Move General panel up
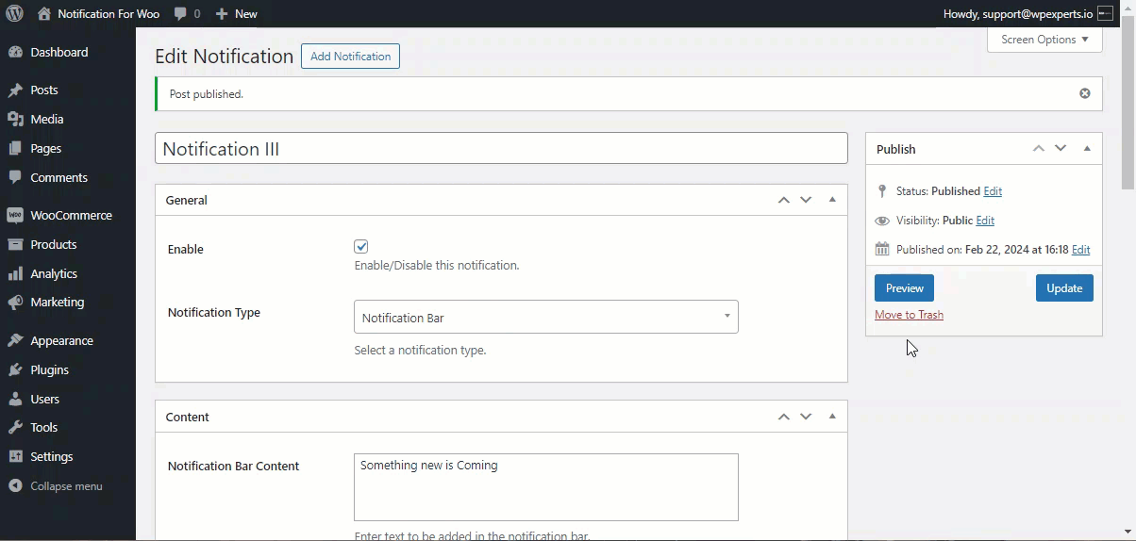1136x541 pixels. point(783,200)
